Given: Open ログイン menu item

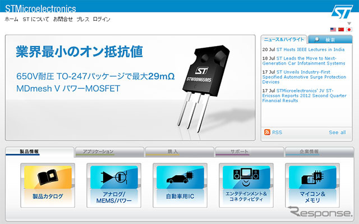Looking at the screenshot, I should [x=102, y=19].
